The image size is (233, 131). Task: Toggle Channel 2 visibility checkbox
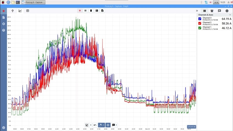point(200,23)
